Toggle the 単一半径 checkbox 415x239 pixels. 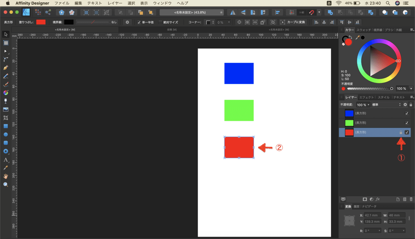coord(139,22)
